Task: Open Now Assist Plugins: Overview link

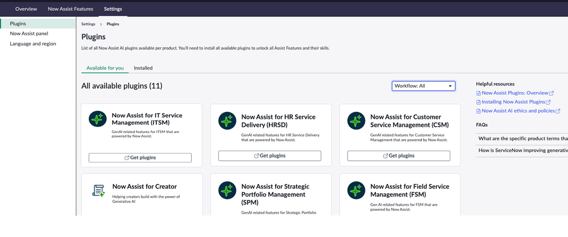Action: 515,93
